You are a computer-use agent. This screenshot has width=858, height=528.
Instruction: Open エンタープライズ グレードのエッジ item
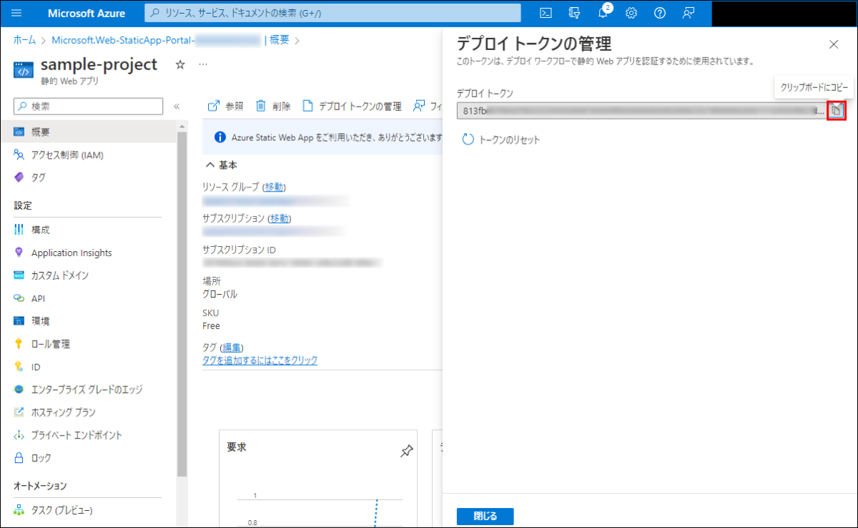[88, 390]
